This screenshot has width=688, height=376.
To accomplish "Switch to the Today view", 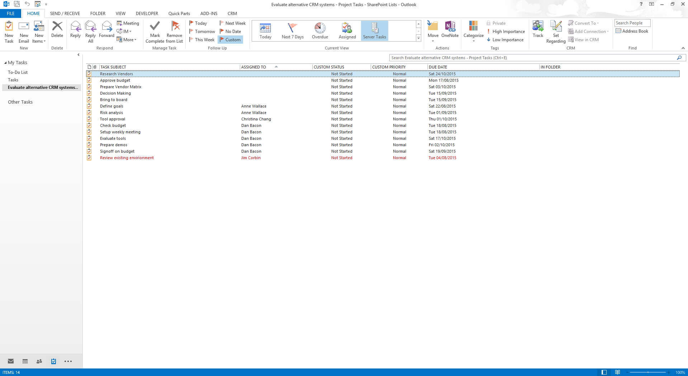I will 265,31.
